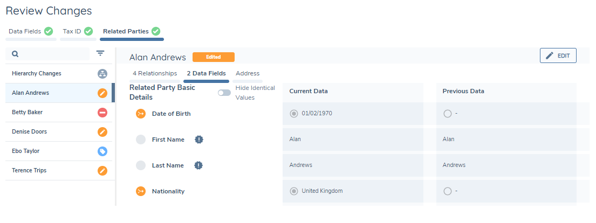Viewport: 596px width, 223px height.
Task: Click the blue tag icon for Ebo Taylor
Action: [x=102, y=151]
